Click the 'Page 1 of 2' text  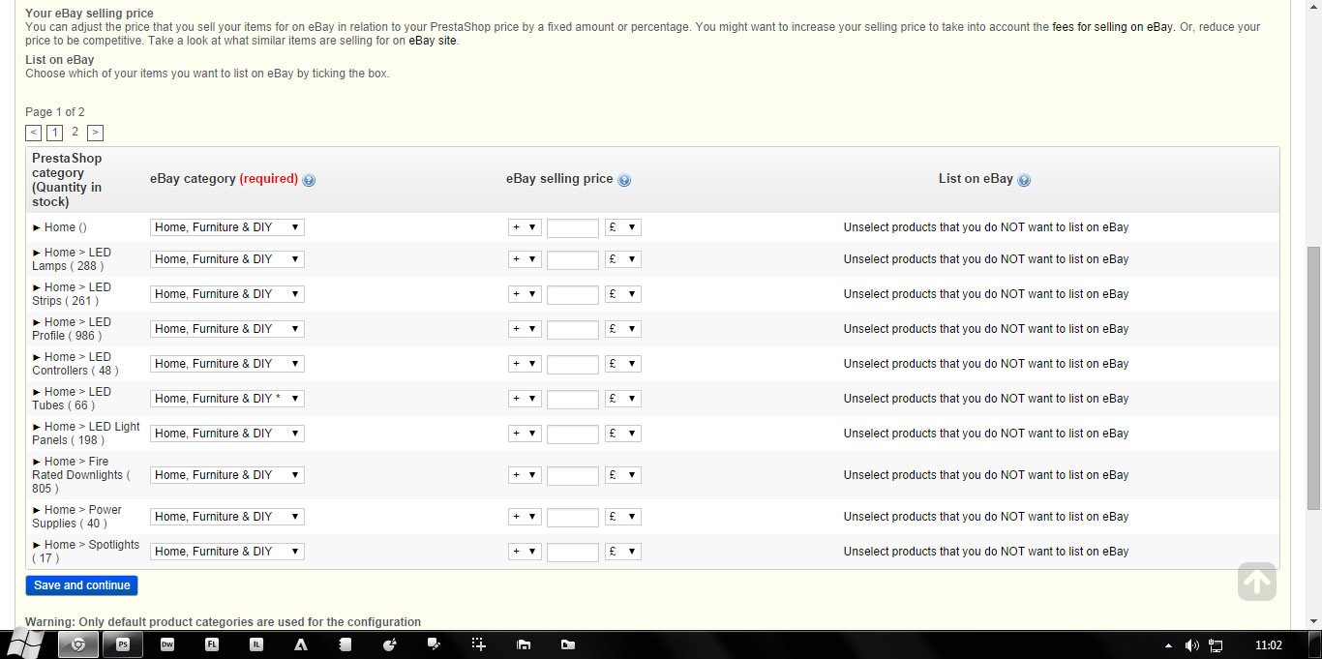coord(55,112)
